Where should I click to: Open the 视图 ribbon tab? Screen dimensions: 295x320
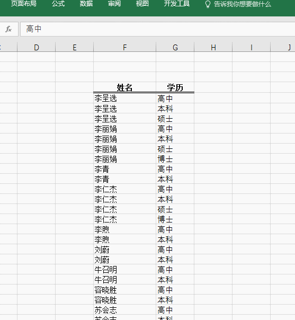coord(142,4)
